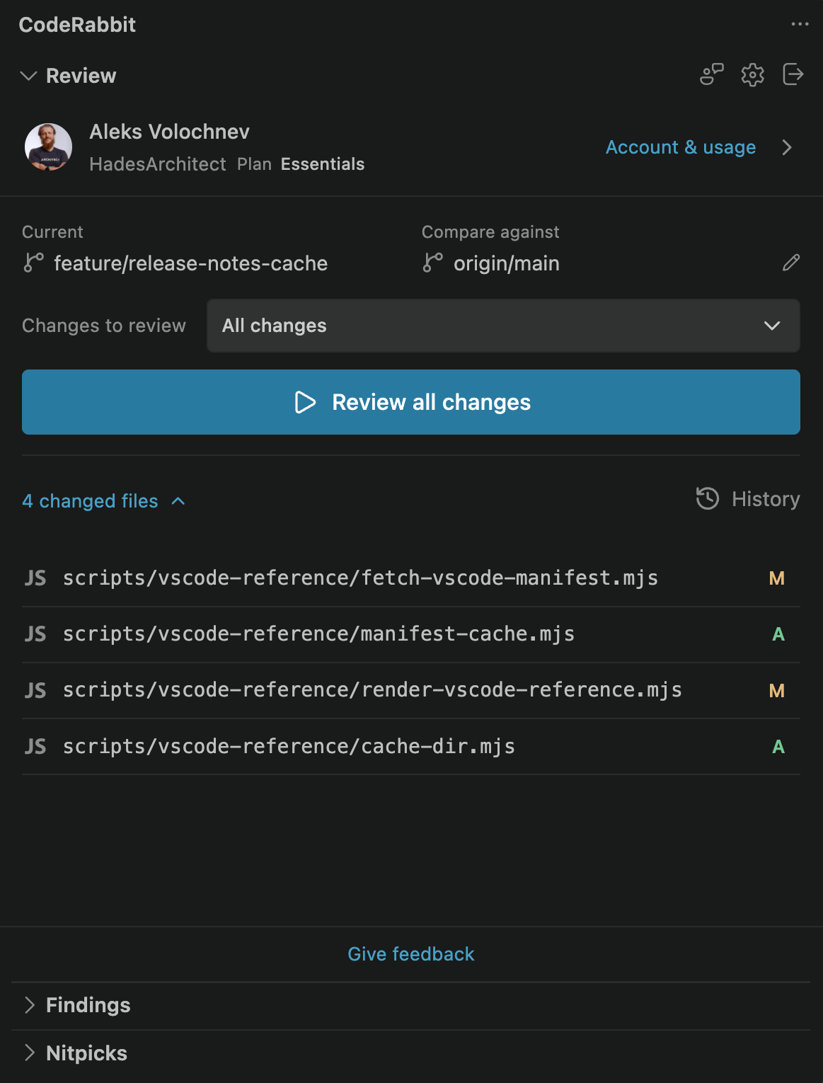
Task: Open the All changes dropdown
Action: point(503,326)
